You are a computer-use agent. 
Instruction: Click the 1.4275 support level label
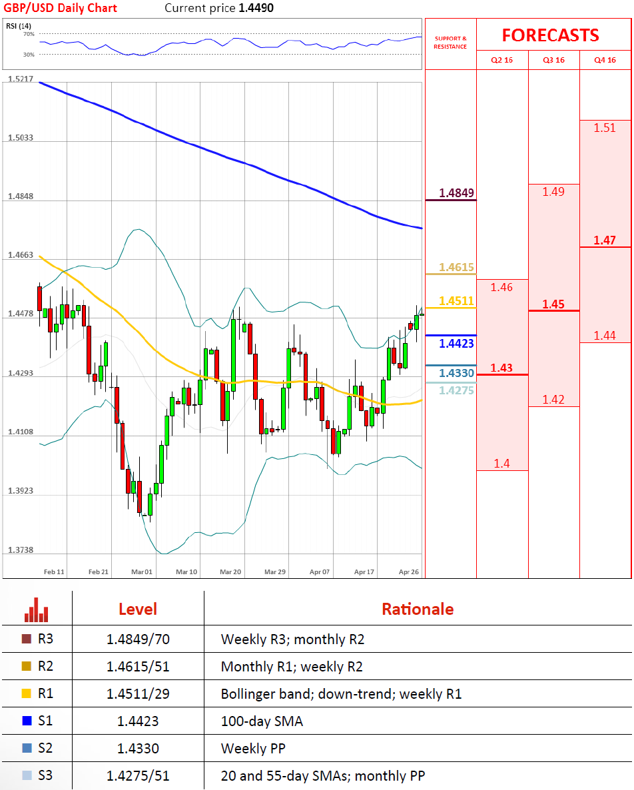tap(456, 390)
